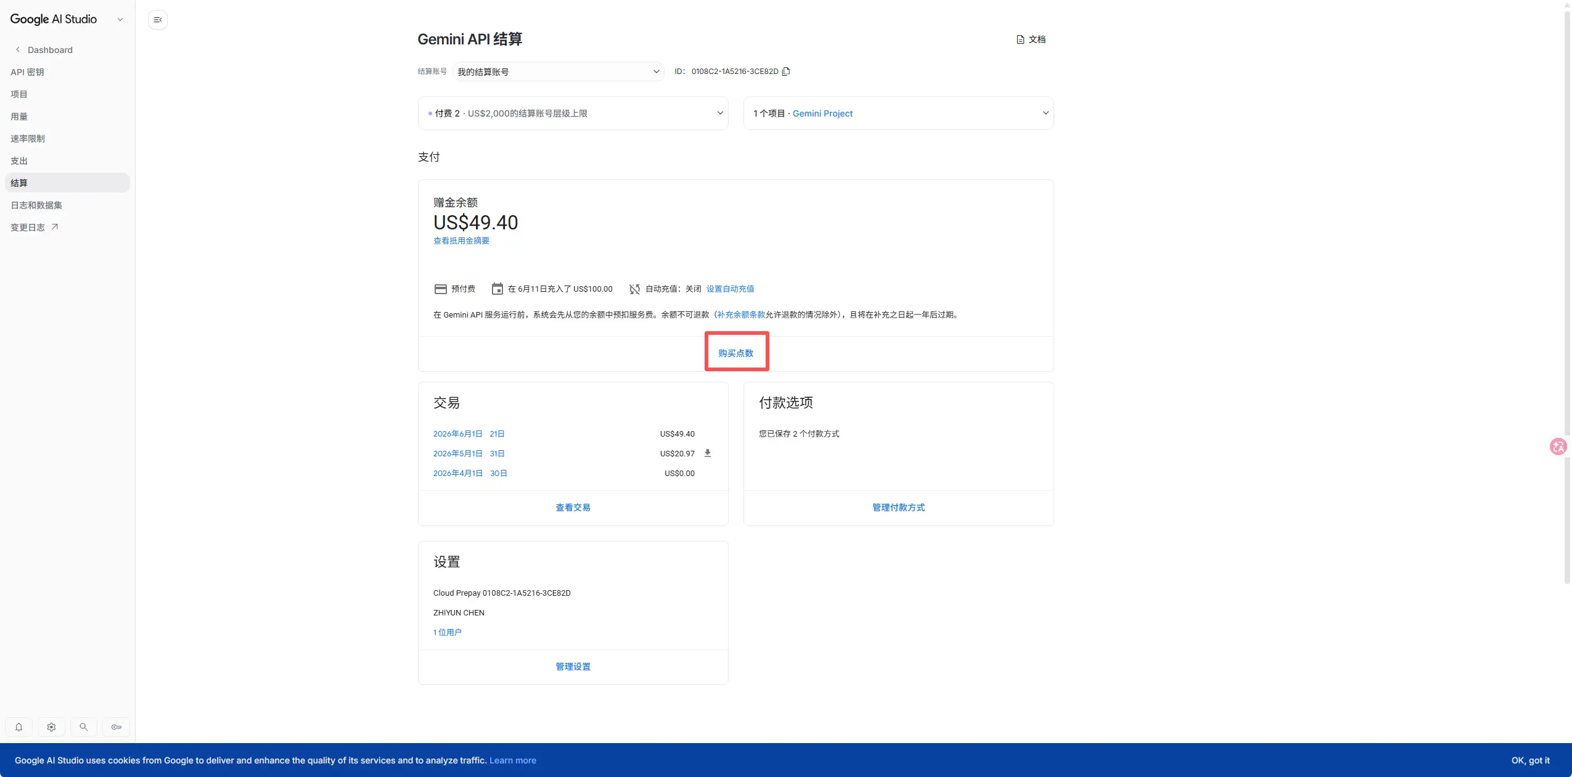Open the 2026年4月1日 transaction period
The height and width of the screenshot is (777, 1572).
click(x=470, y=474)
